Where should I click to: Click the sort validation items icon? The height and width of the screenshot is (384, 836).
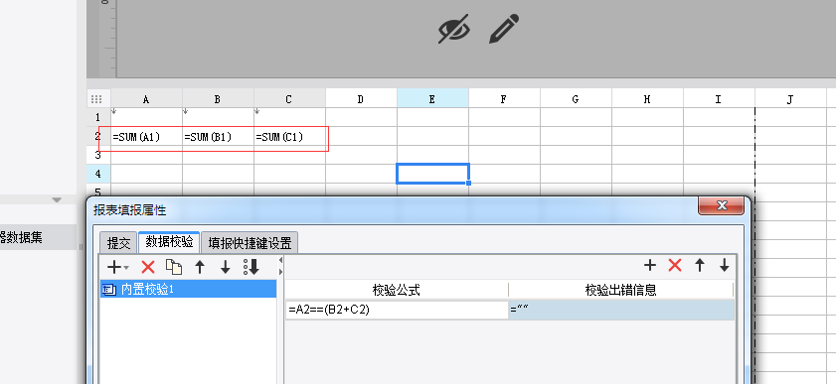tap(251, 267)
